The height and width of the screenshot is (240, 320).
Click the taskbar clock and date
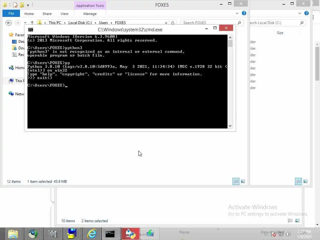click(304, 234)
